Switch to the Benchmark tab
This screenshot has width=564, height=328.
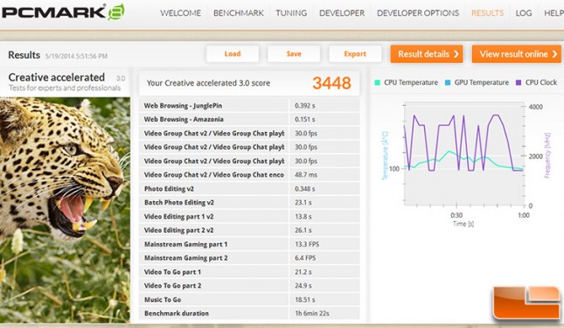[239, 13]
